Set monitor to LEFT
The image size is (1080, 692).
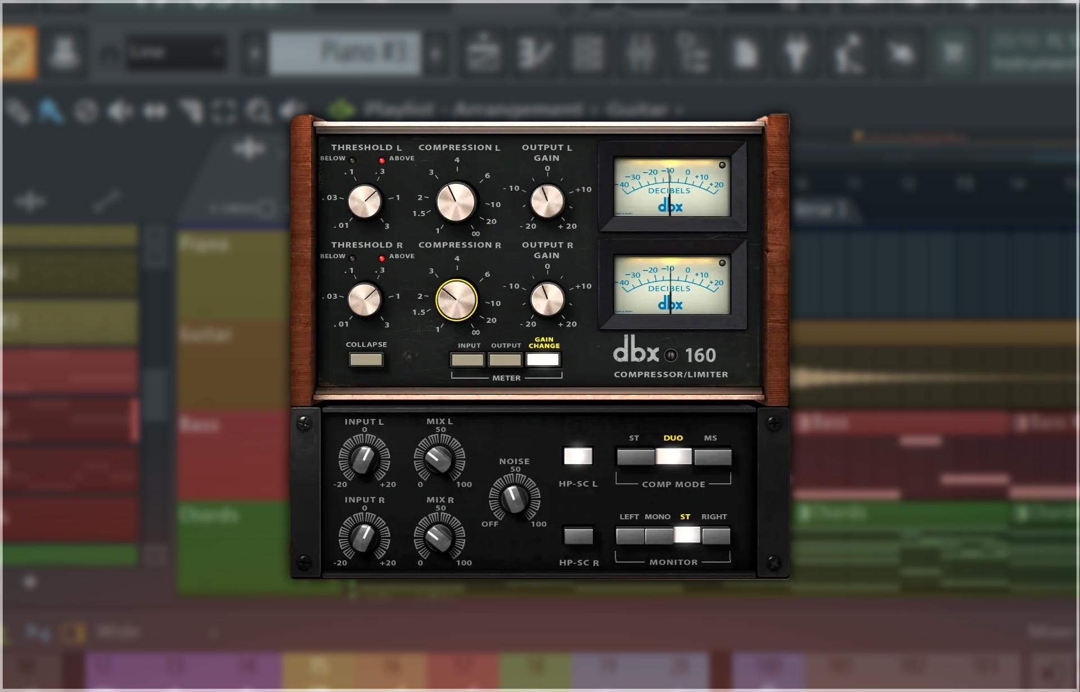pos(630,536)
